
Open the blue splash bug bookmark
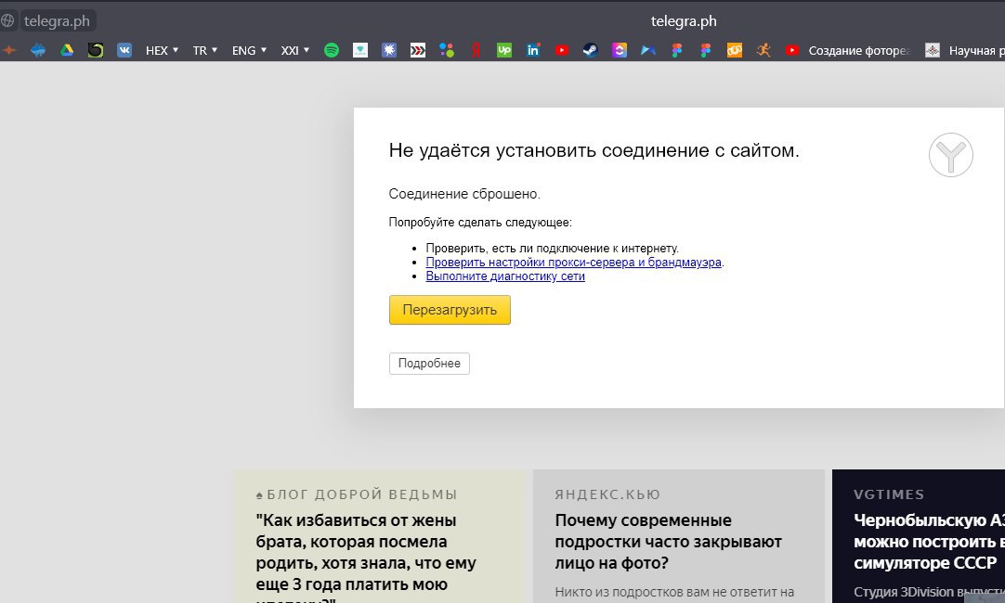(389, 50)
